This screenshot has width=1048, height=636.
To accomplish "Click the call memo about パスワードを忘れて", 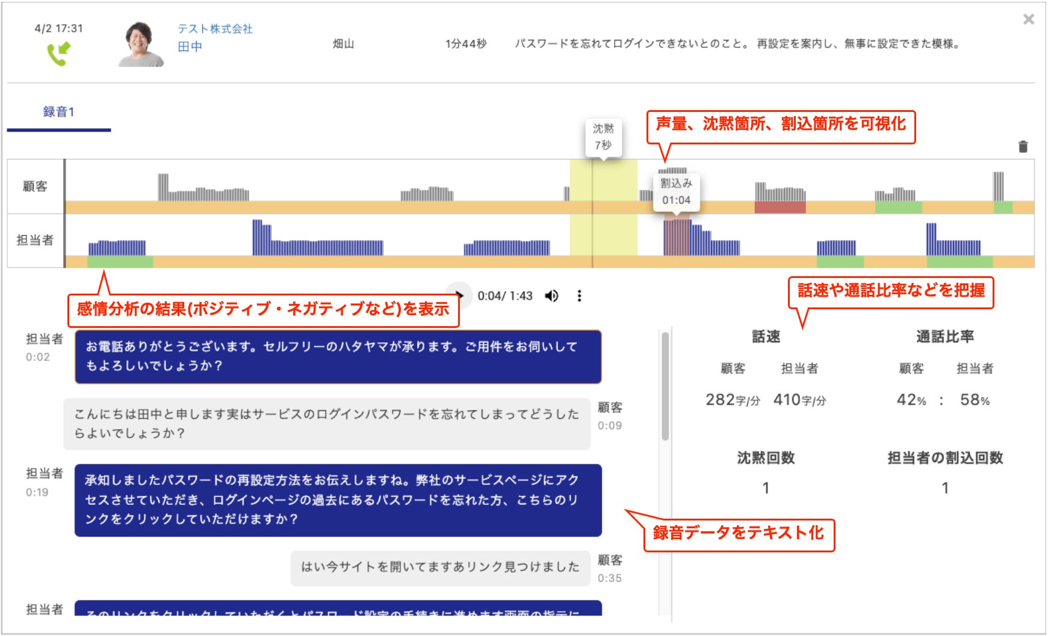I will tap(737, 44).
